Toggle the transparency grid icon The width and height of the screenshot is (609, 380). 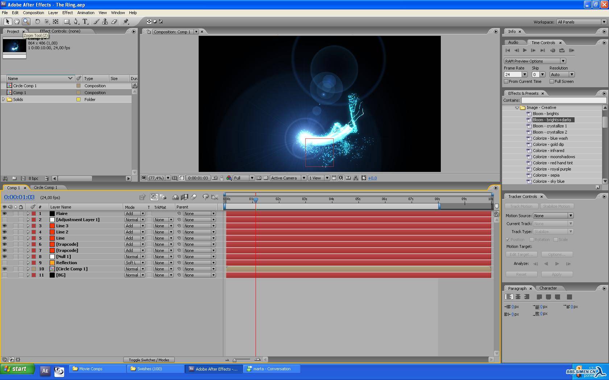(x=266, y=178)
